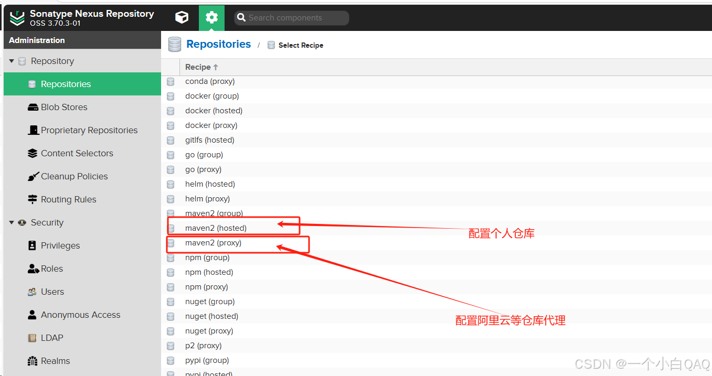Screen dimensions: 712x376
Task: Select the docker (group) recipe
Action: coord(437,96)
